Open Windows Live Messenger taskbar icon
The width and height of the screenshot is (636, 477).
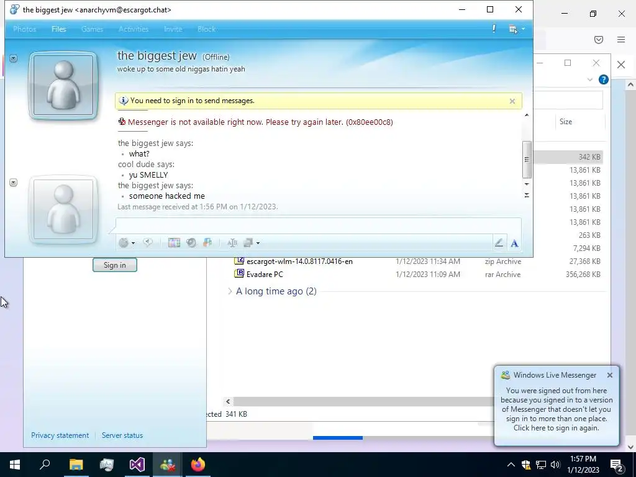click(x=168, y=465)
